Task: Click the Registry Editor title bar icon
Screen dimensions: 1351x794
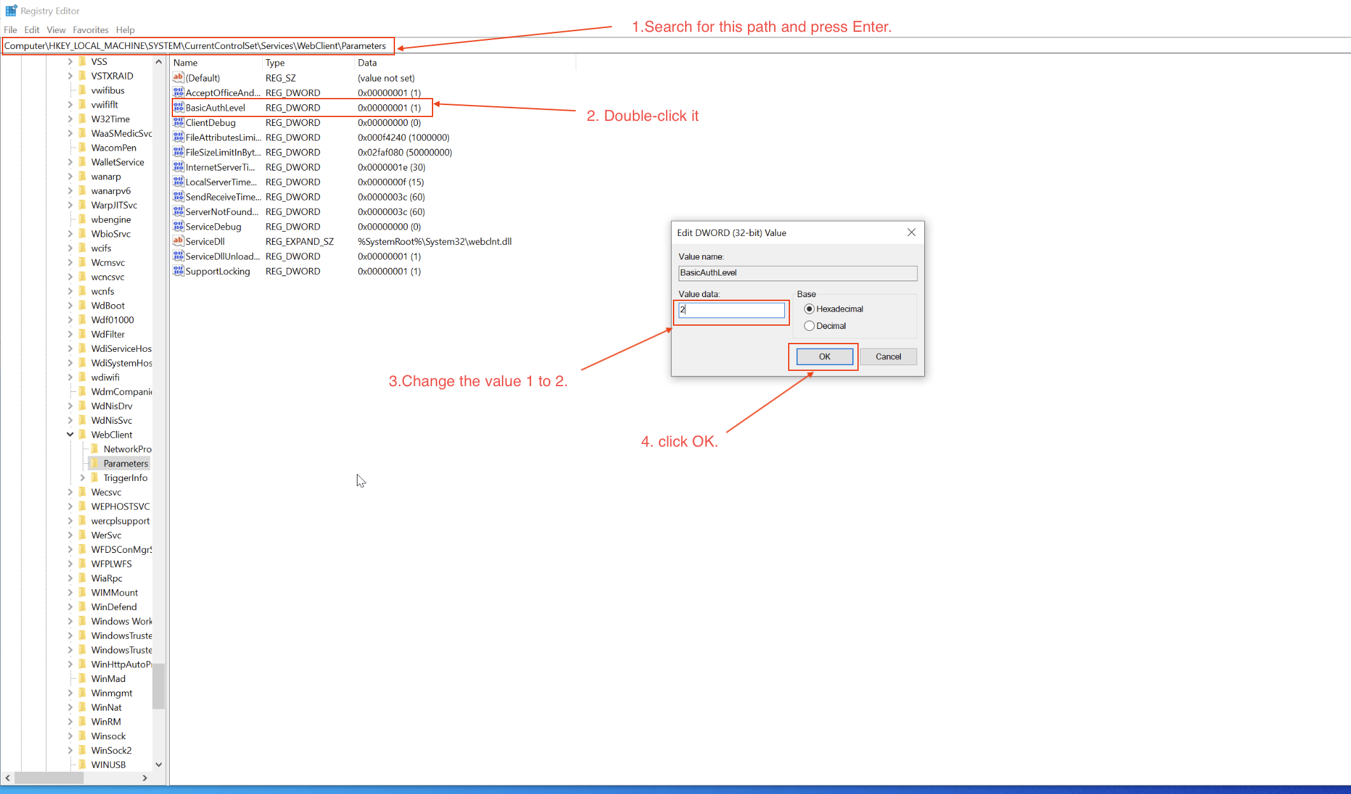Action: click(11, 11)
